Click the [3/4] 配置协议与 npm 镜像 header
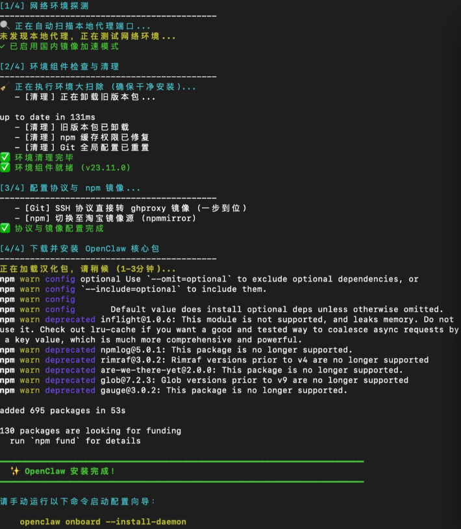The height and width of the screenshot is (529, 461). click(x=70, y=188)
